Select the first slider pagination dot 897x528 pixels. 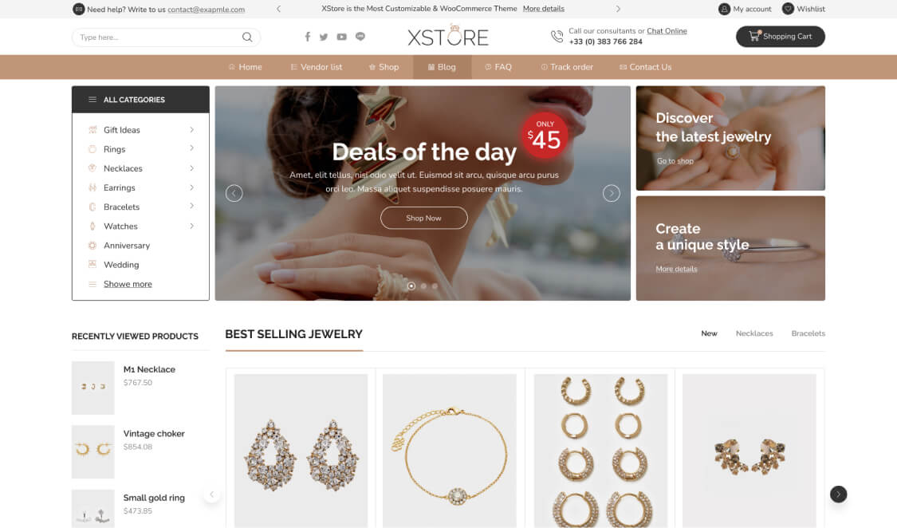coord(411,286)
